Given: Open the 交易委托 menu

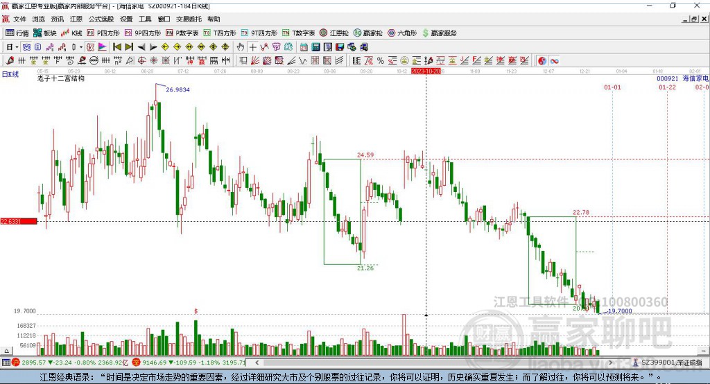Looking at the screenshot, I should 189,19.
